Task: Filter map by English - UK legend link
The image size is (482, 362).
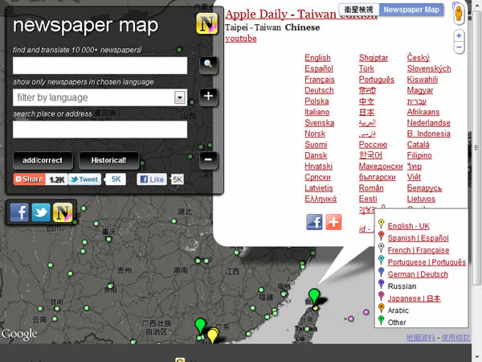Action: tap(409, 226)
